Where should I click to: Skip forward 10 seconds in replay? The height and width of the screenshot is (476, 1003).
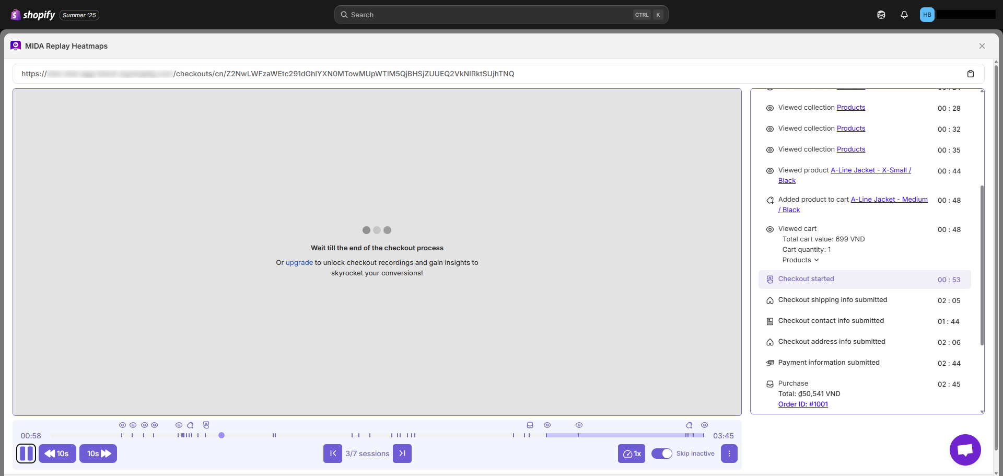tap(98, 454)
